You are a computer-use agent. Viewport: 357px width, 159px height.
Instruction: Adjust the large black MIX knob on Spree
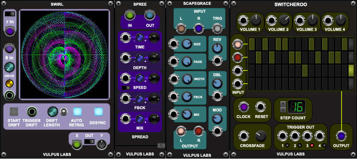(154, 119)
